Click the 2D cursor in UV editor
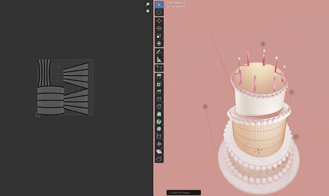This screenshot has height=196, width=329. pos(38,115)
